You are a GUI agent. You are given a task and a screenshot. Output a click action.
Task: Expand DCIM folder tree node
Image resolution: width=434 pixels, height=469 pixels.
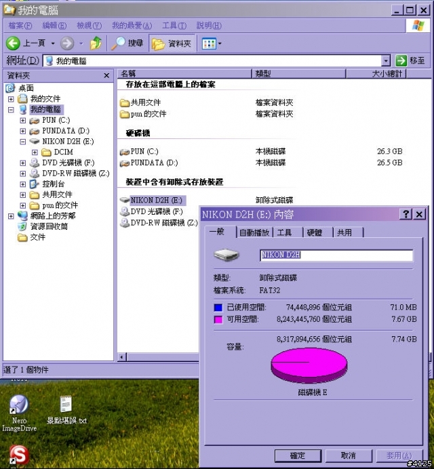coord(35,152)
